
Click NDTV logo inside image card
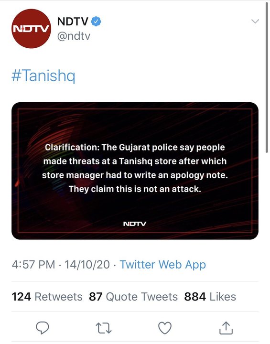135,224
